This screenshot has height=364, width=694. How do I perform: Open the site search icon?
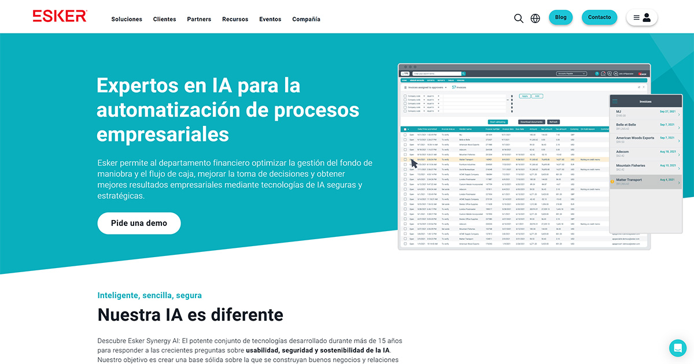pyautogui.click(x=519, y=18)
